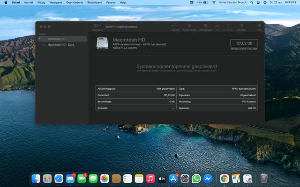This screenshot has height=187, width=300.
Task: Click the Wis (Erase) toolbar icon
Action: point(217,26)
